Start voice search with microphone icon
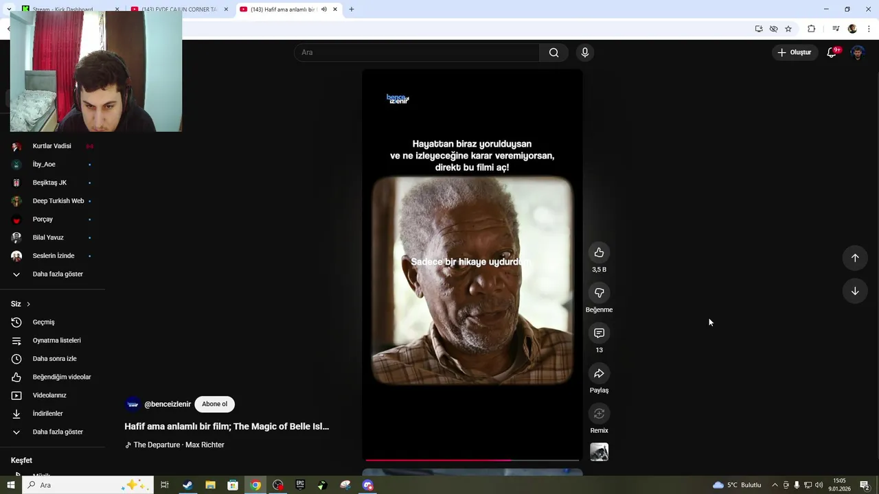 click(x=585, y=52)
